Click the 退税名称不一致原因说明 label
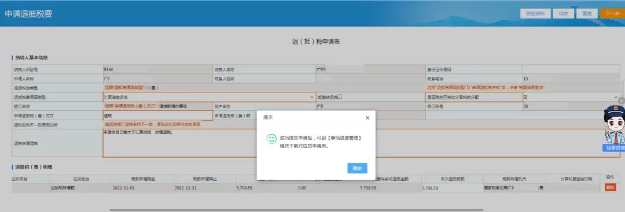 [x=35, y=125]
